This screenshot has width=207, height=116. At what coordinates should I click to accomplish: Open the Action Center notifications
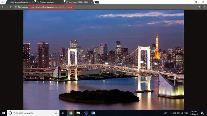[x=202, y=113]
